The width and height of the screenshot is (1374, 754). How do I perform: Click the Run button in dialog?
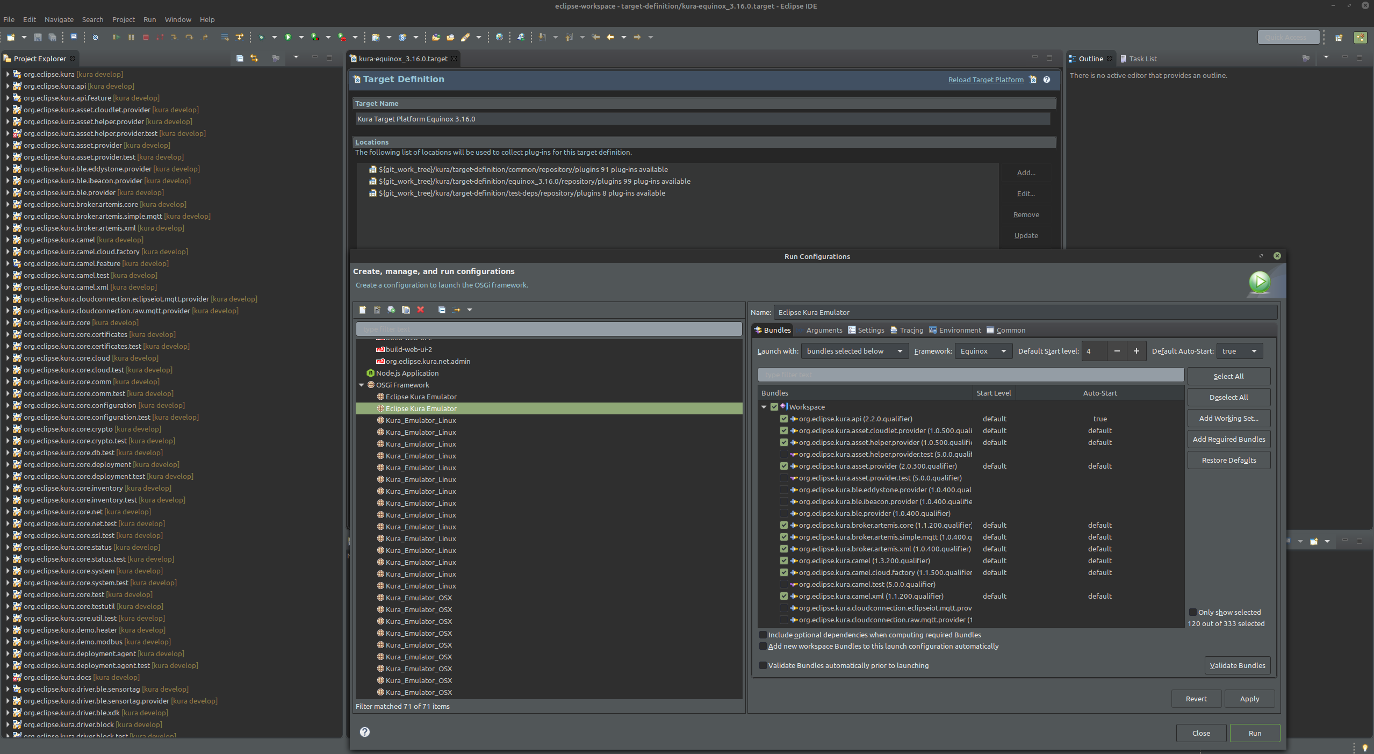tap(1255, 733)
